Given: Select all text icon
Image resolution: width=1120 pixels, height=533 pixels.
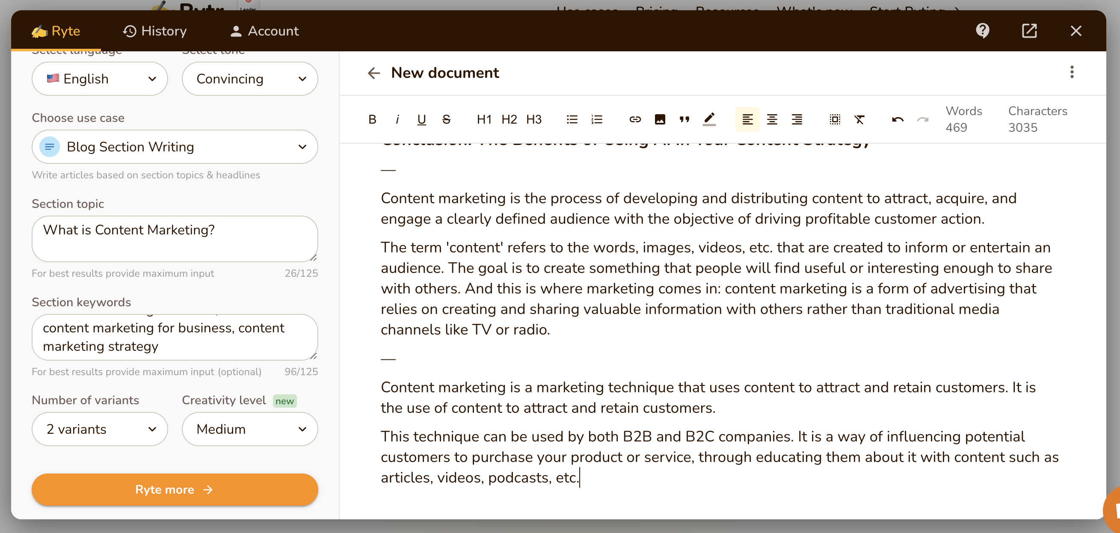Looking at the screenshot, I should tap(835, 119).
